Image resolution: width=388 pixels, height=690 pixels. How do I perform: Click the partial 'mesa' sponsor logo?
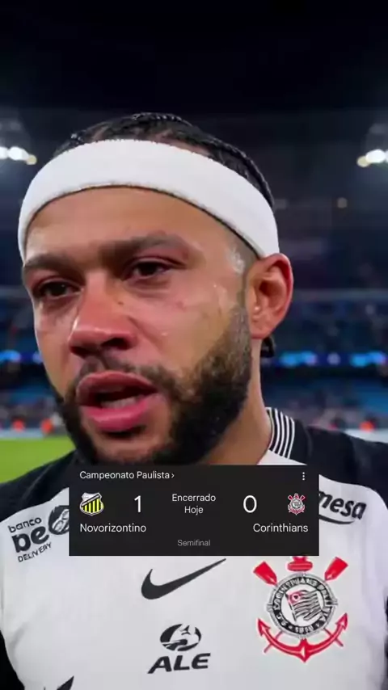click(x=342, y=508)
